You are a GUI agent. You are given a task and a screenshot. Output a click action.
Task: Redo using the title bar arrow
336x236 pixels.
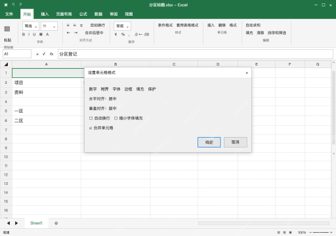point(20,5)
